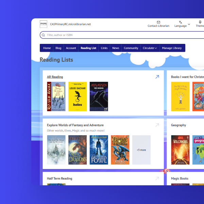Show the +3 more books tile
204x204 pixels.
tap(141, 150)
